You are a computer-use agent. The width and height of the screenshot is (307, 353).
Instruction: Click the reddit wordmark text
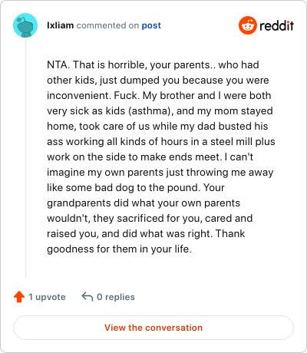[276, 25]
